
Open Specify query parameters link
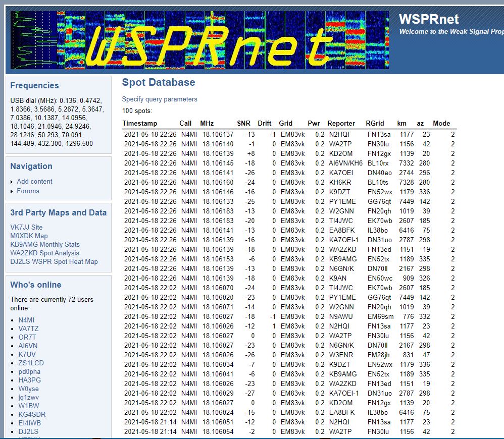(x=160, y=99)
